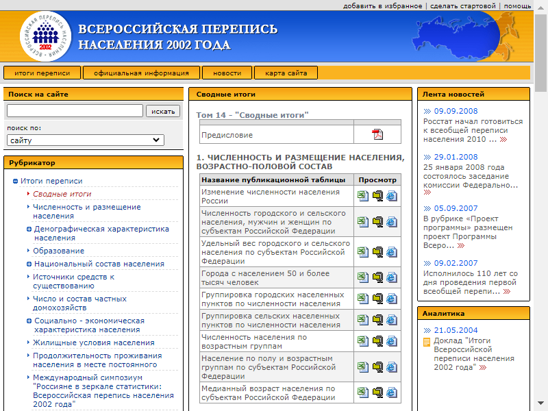Open the 'поиск по' dropdown showing сайту
548x411 pixels.
click(x=86, y=140)
